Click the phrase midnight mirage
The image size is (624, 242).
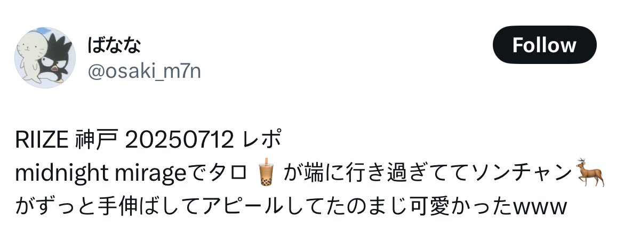[101, 173]
